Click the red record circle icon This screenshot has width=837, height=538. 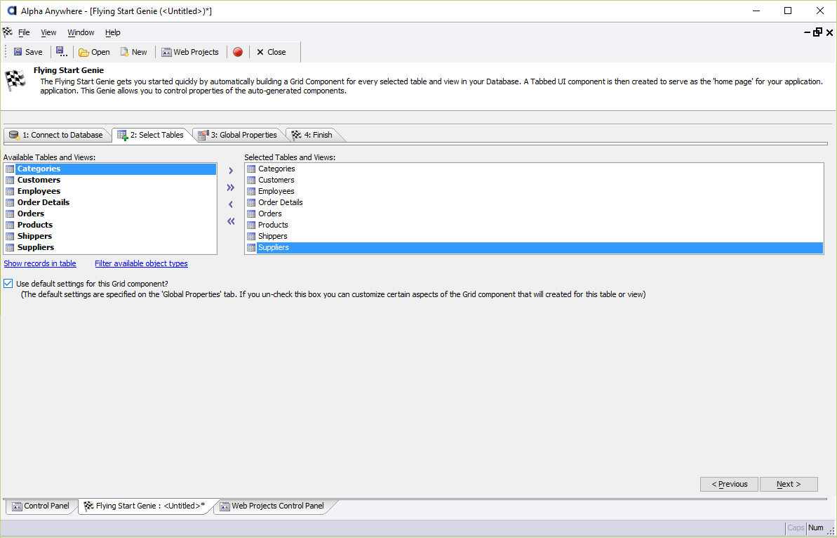click(238, 52)
